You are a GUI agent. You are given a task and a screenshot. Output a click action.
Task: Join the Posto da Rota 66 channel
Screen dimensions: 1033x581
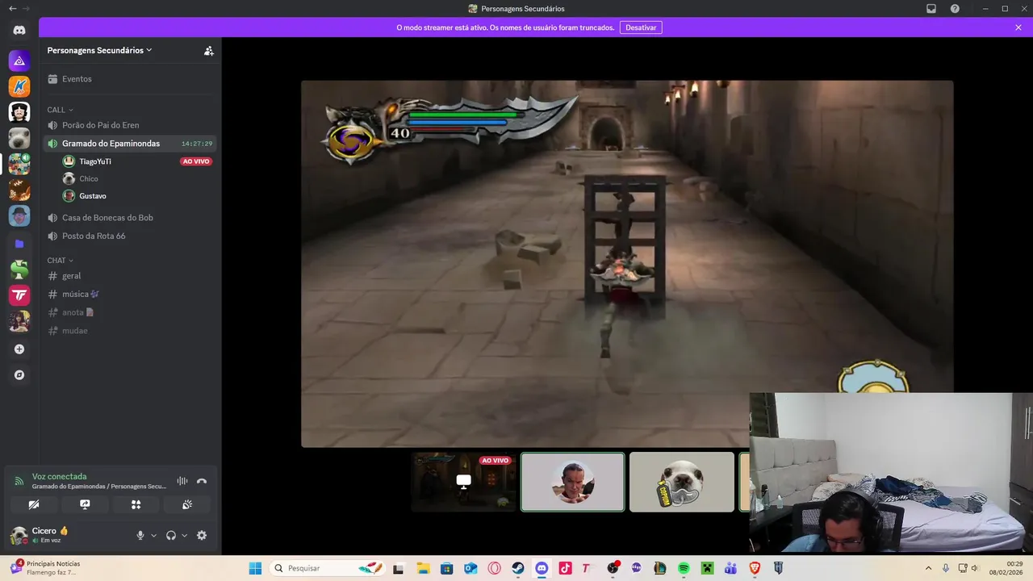[x=129, y=236]
